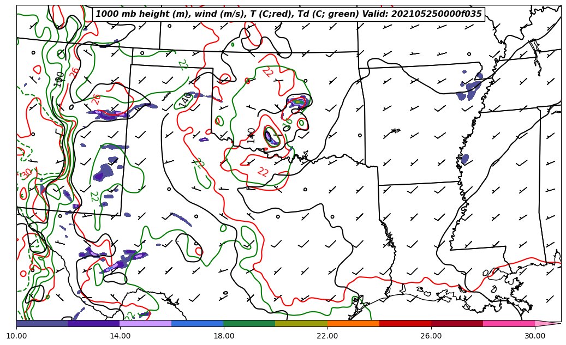This screenshot has height=345, width=566.
Task: Click the black 100 height contour label
Action: (59, 80)
